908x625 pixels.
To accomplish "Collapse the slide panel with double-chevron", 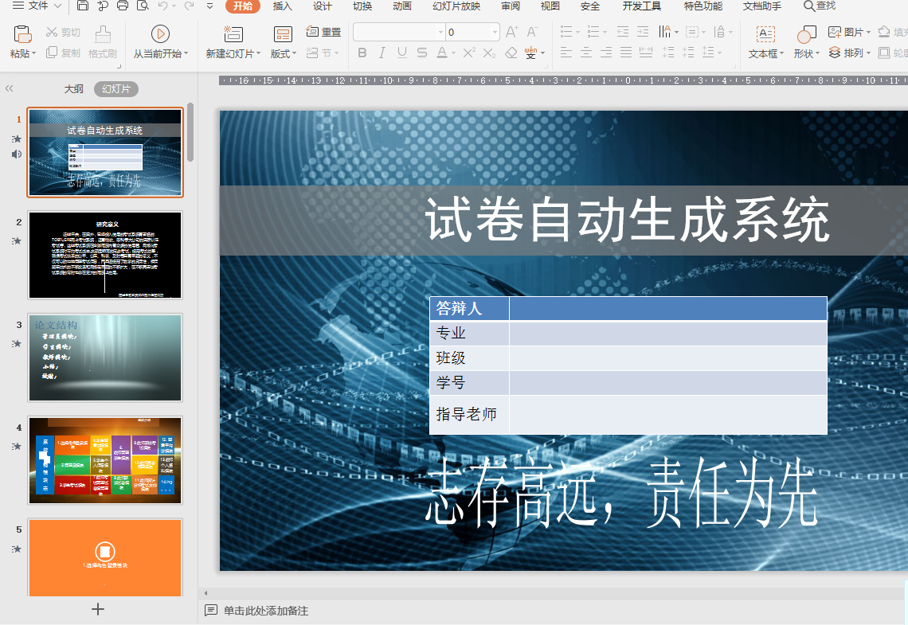I will (x=9, y=88).
